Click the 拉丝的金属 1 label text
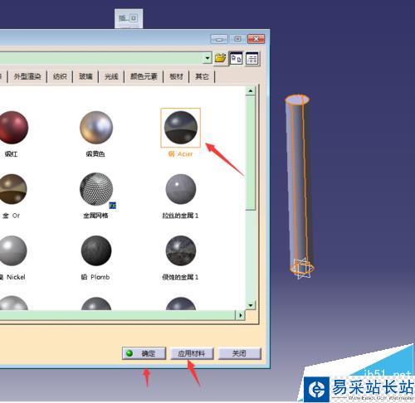 (180, 216)
